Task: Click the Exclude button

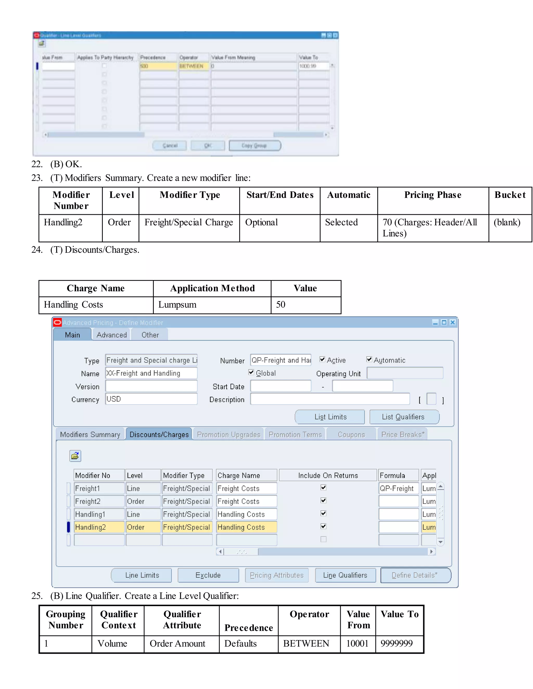Action: 208,575
